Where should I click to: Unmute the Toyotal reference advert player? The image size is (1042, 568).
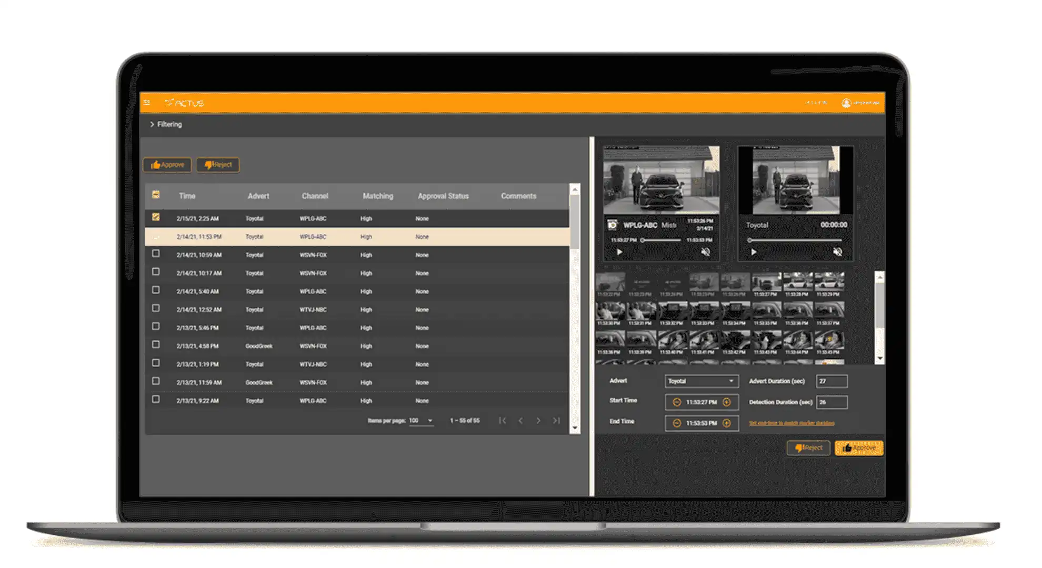pyautogui.click(x=837, y=252)
